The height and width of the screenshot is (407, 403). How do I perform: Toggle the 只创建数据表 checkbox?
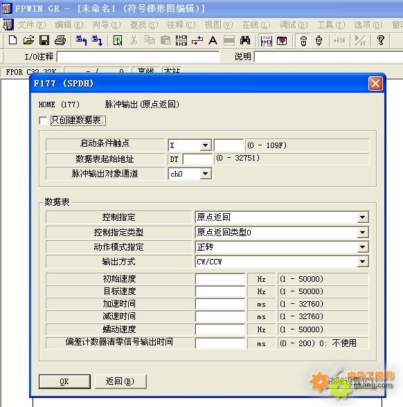(x=43, y=120)
